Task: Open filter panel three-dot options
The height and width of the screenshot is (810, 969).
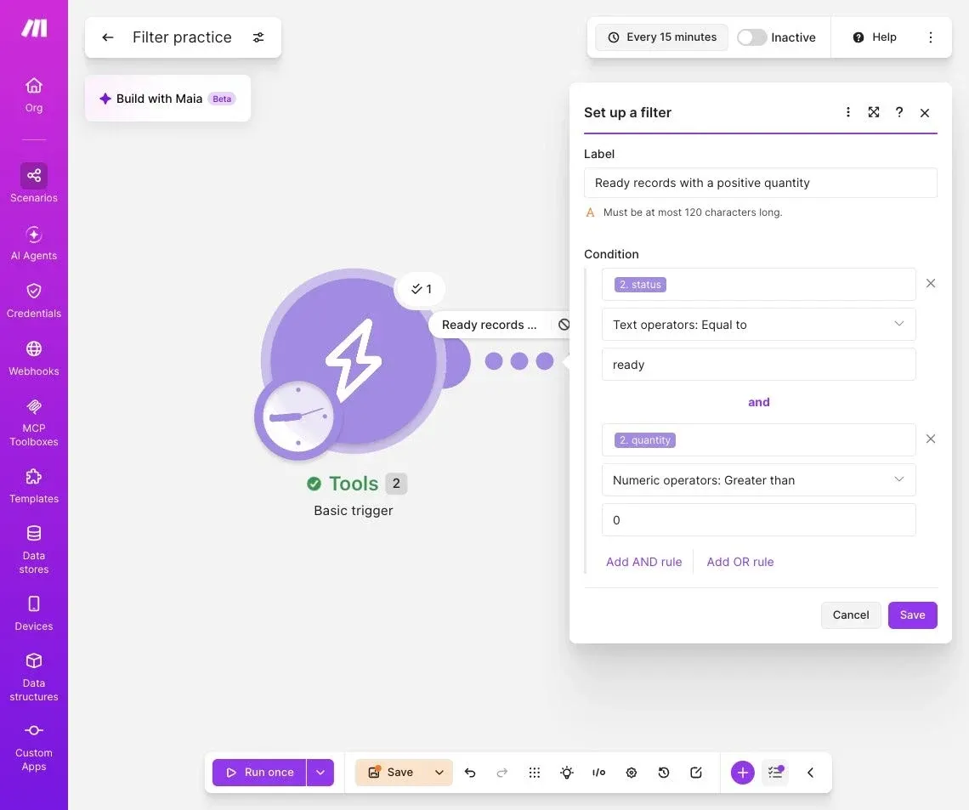Action: [x=848, y=112]
